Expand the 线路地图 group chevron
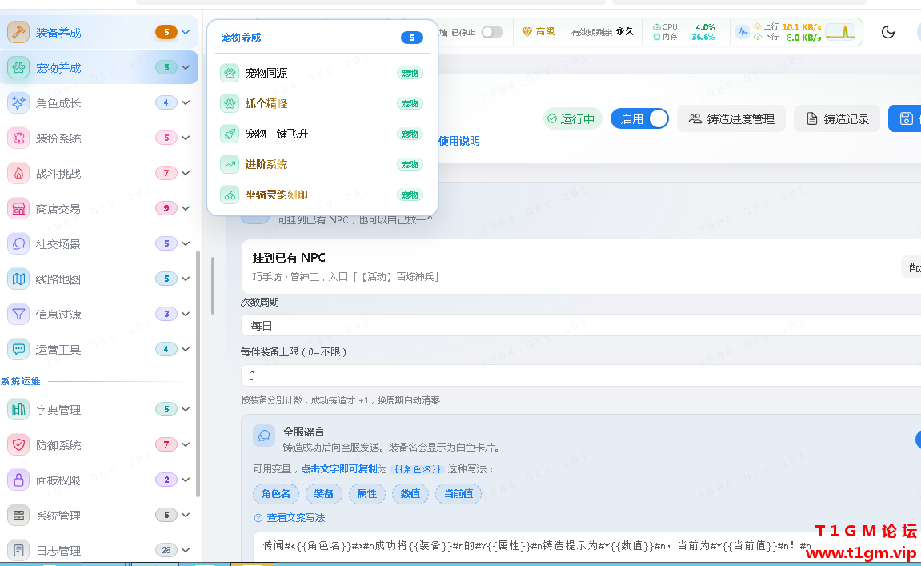The image size is (921, 566). [x=186, y=279]
